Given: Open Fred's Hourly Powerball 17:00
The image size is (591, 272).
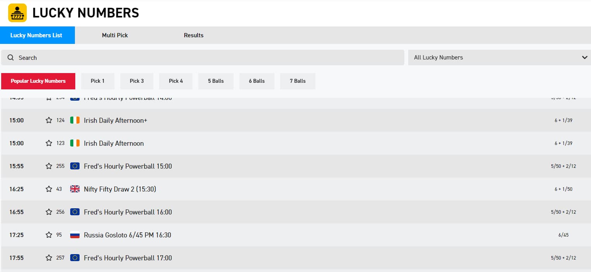Looking at the screenshot, I should (128, 258).
